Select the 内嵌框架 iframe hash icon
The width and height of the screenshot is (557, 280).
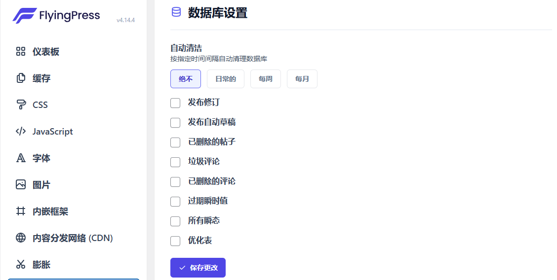coord(21,211)
